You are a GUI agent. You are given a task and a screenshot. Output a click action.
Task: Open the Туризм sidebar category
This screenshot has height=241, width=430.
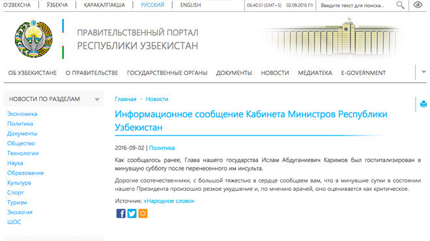(17, 203)
